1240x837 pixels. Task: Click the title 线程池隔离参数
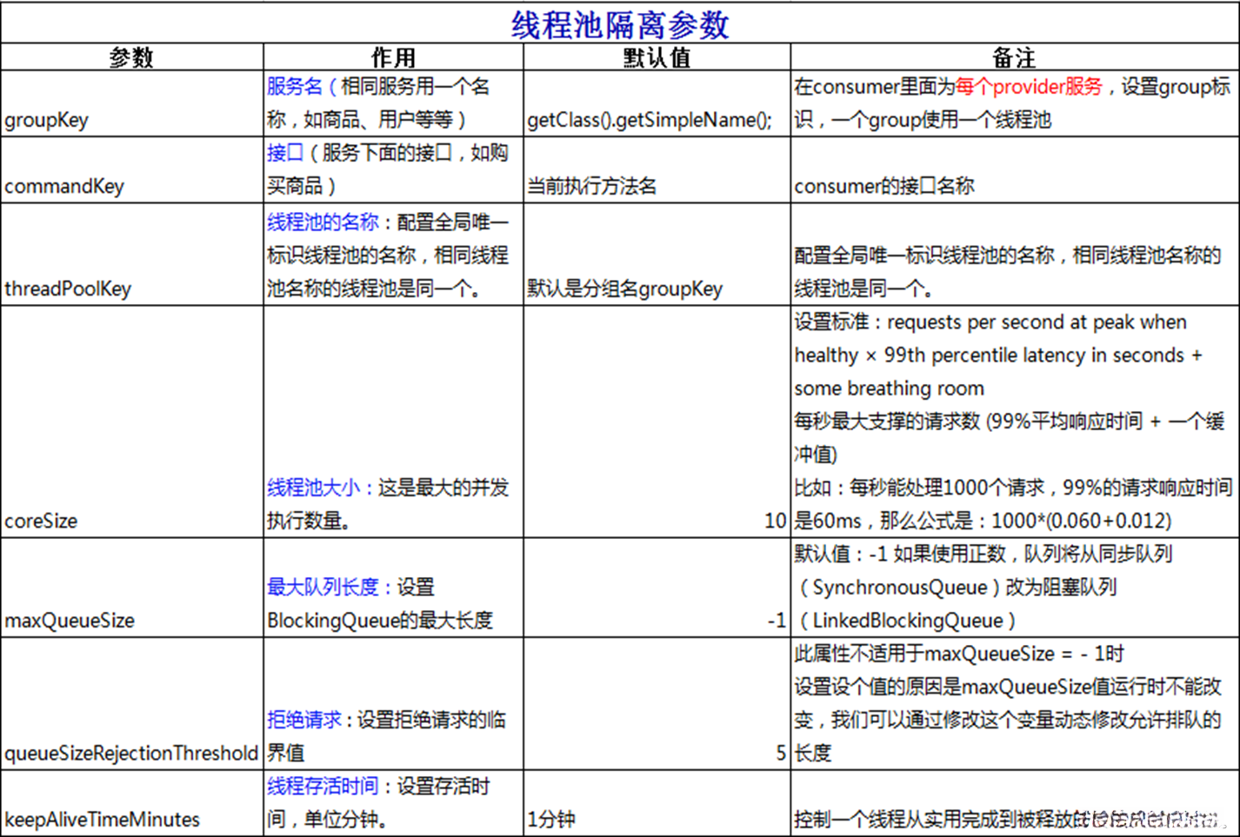[x=620, y=23]
